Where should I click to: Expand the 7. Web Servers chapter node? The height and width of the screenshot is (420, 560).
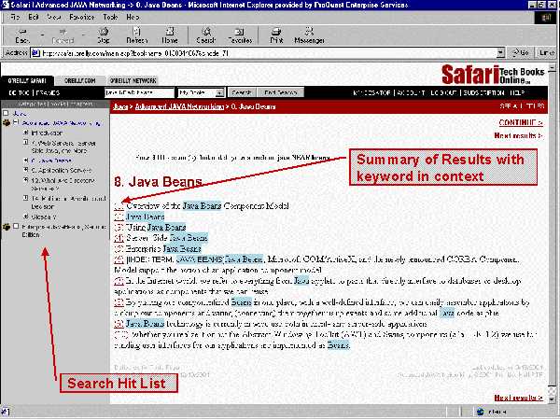point(26,143)
